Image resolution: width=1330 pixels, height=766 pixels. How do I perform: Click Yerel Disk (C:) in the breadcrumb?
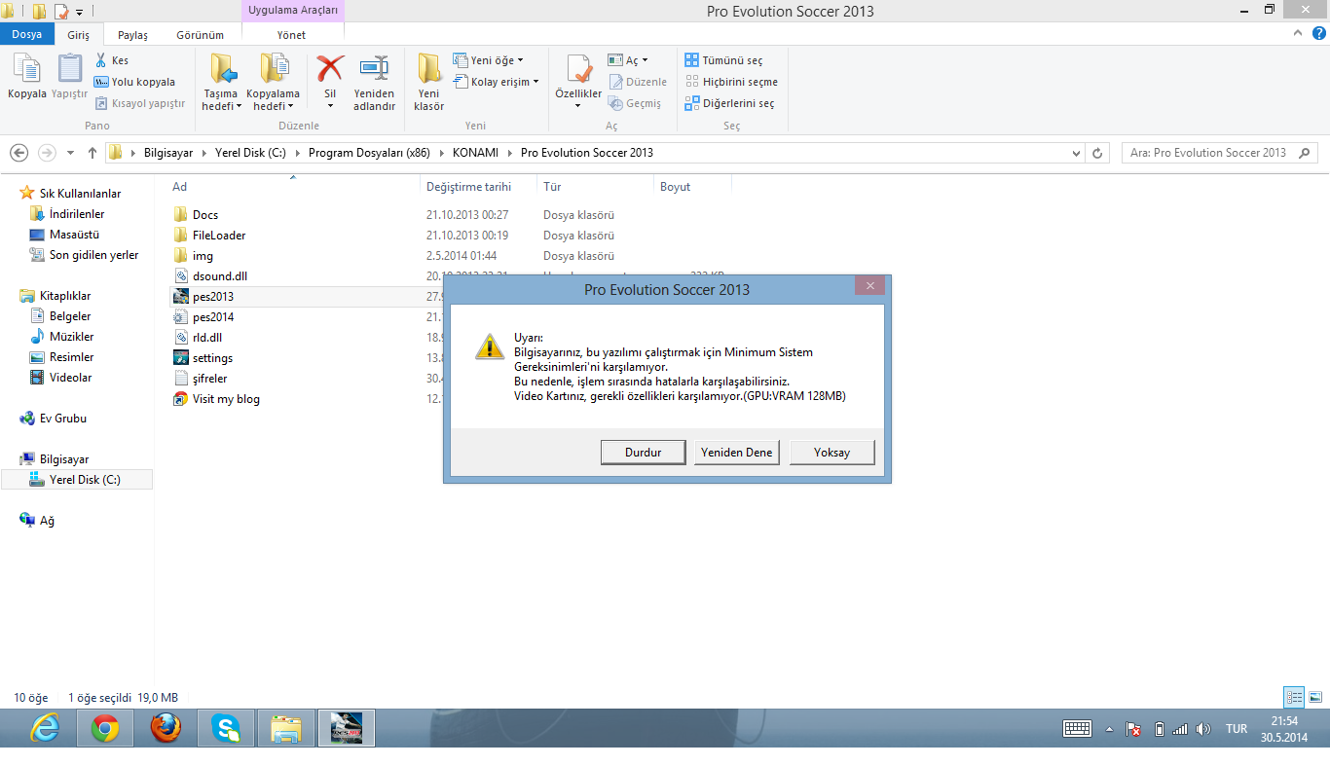coord(250,153)
